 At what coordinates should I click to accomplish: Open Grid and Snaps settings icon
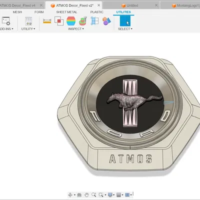118,194
